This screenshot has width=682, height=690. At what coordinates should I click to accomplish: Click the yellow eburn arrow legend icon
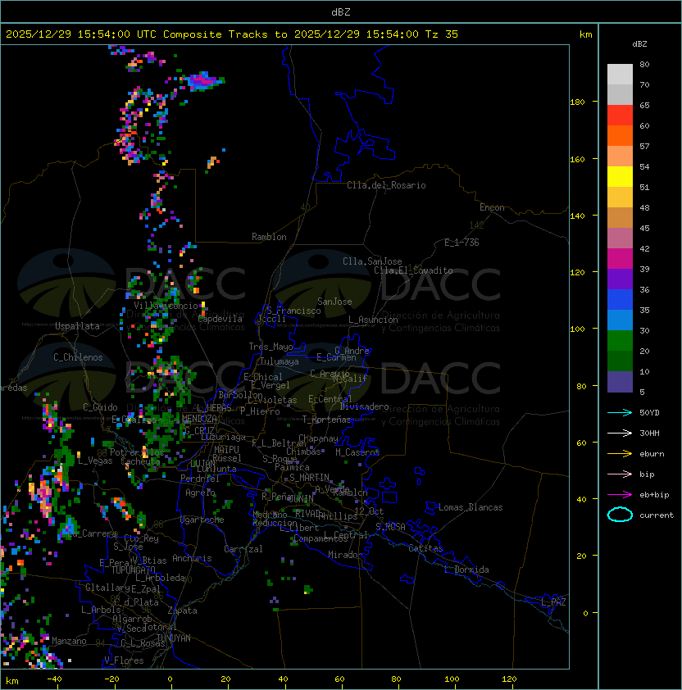620,454
